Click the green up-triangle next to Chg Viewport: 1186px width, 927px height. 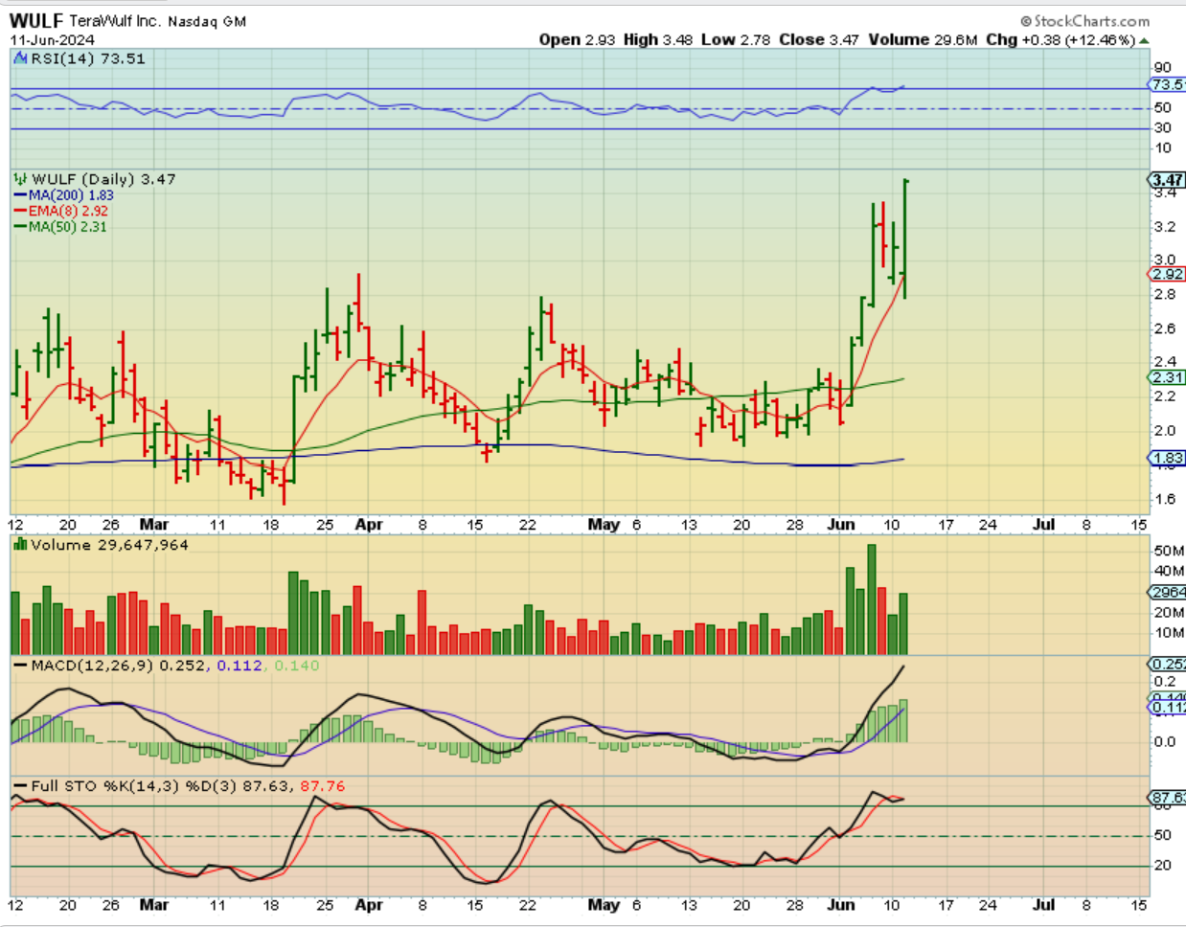tap(1144, 40)
